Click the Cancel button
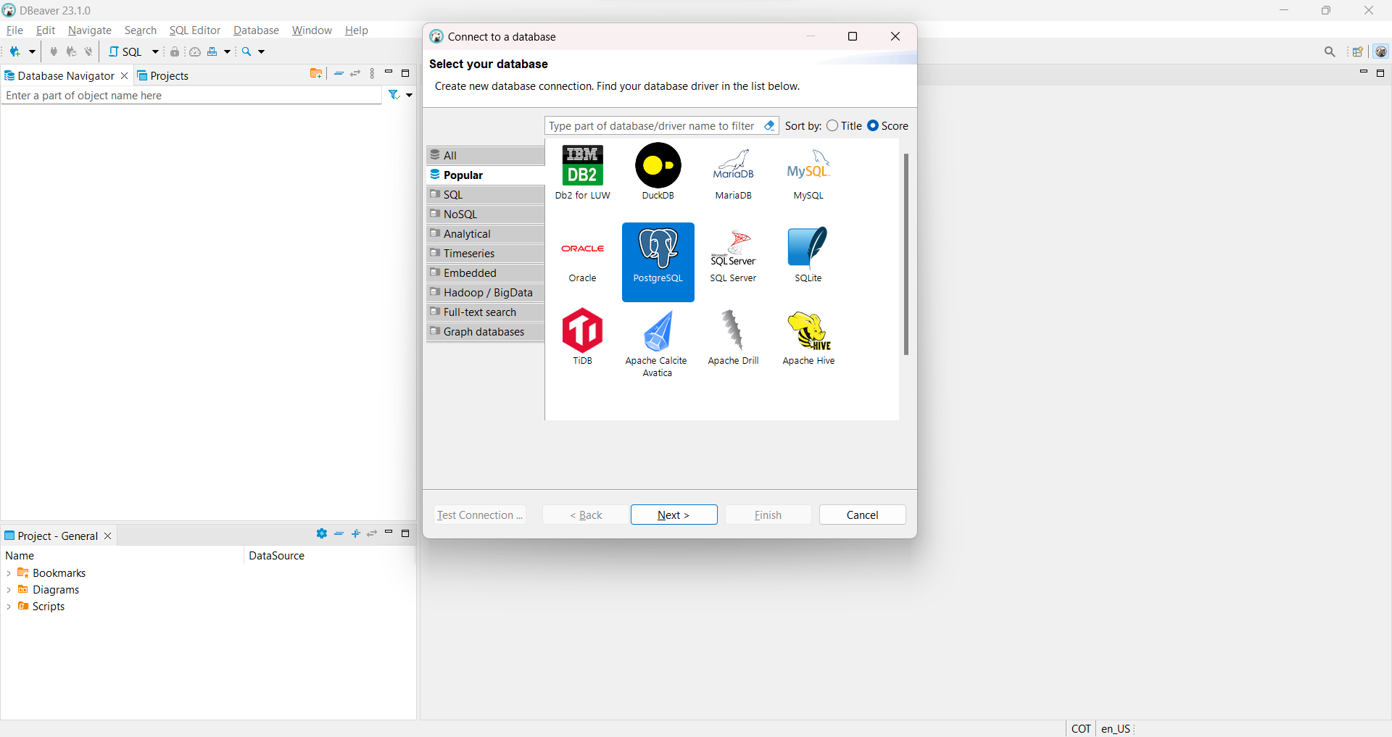1392x737 pixels. click(863, 515)
